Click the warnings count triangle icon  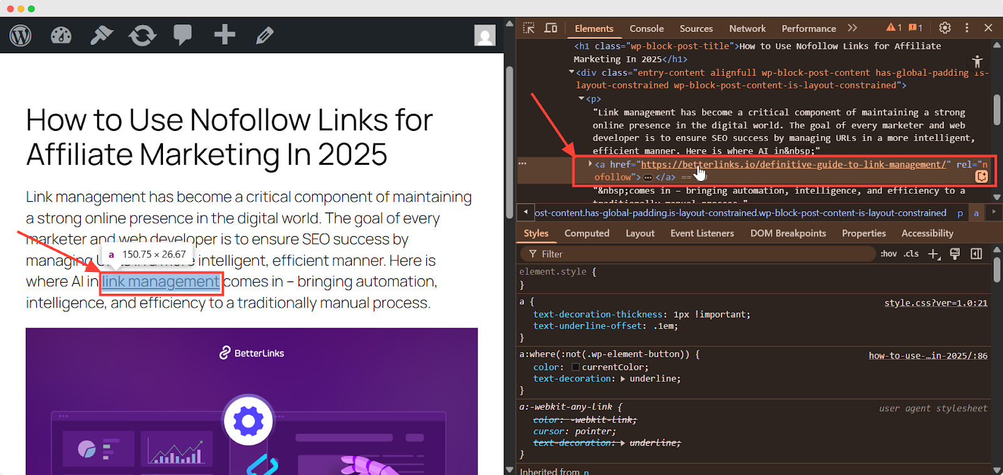894,28
